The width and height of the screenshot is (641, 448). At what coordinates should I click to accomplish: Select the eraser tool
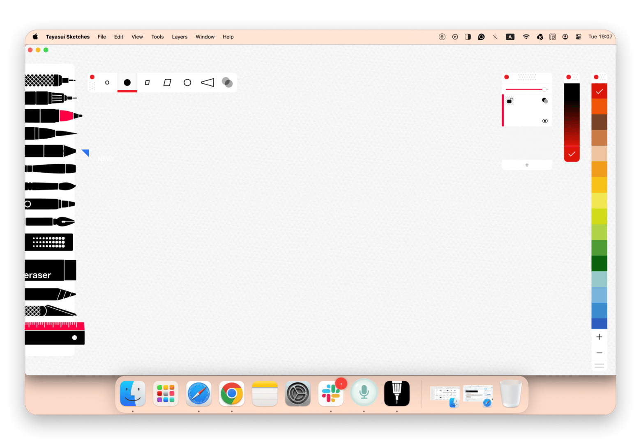tap(50, 271)
